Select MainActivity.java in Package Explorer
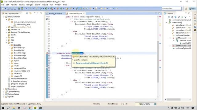The height and width of the screenshot is (110, 197). [23, 24]
